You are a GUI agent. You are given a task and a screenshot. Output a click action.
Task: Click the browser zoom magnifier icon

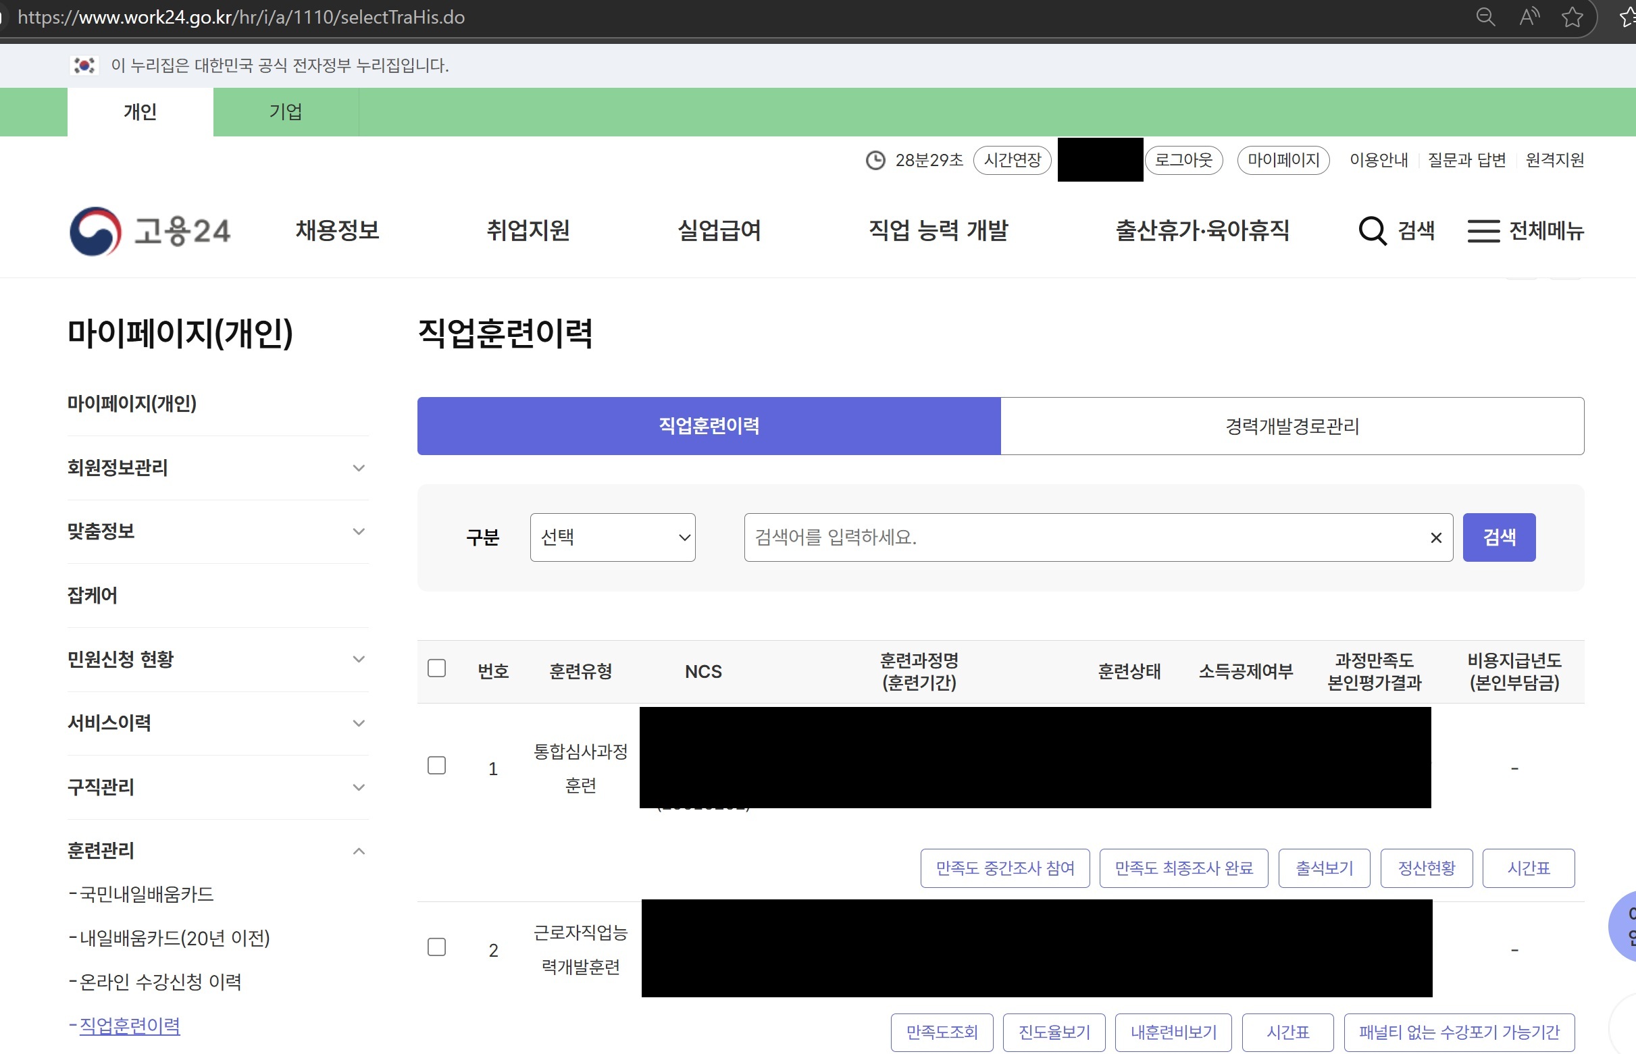pyautogui.click(x=1485, y=16)
